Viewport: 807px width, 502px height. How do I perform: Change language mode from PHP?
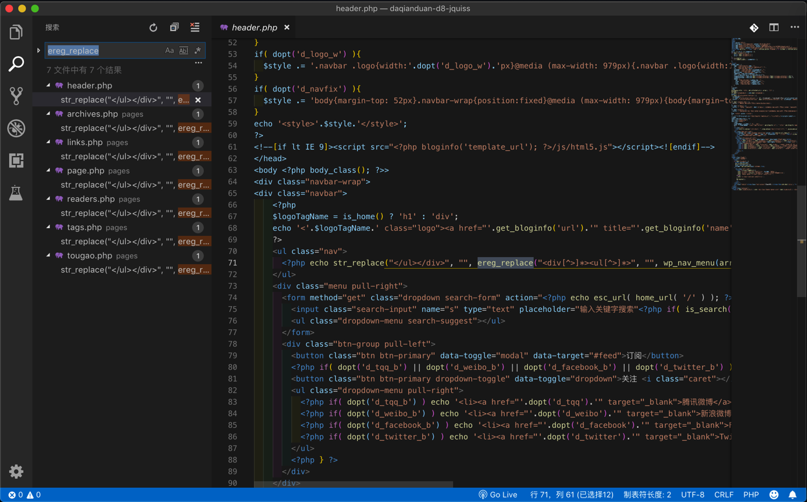click(x=751, y=494)
